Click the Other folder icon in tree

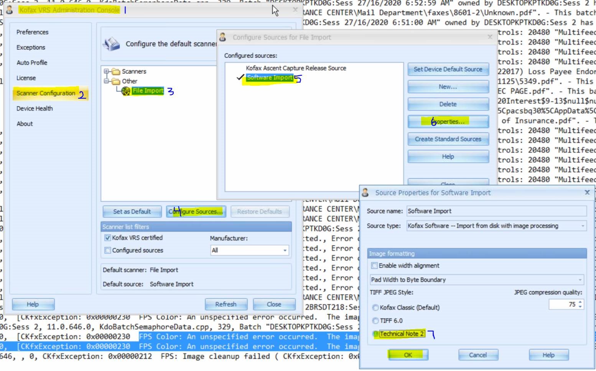(x=116, y=81)
